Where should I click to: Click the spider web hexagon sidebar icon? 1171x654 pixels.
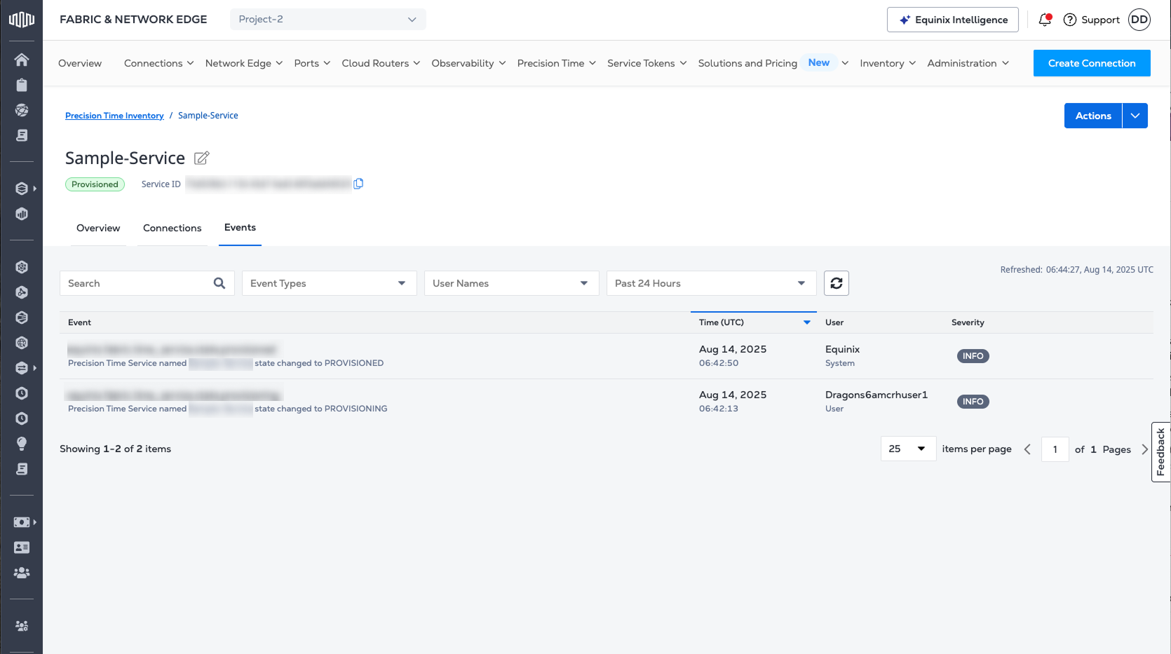[x=22, y=267]
